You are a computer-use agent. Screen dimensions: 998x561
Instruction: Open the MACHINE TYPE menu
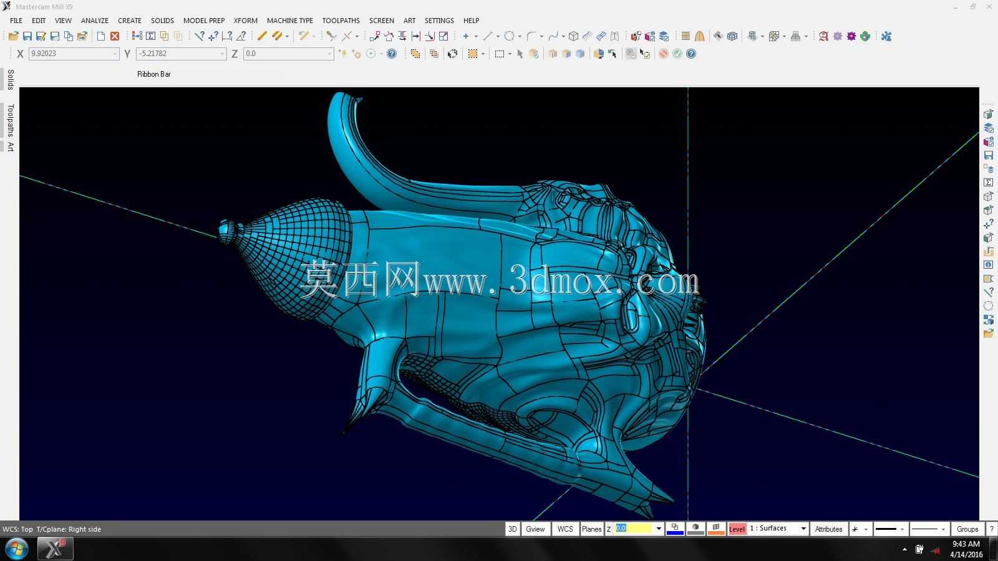290,21
